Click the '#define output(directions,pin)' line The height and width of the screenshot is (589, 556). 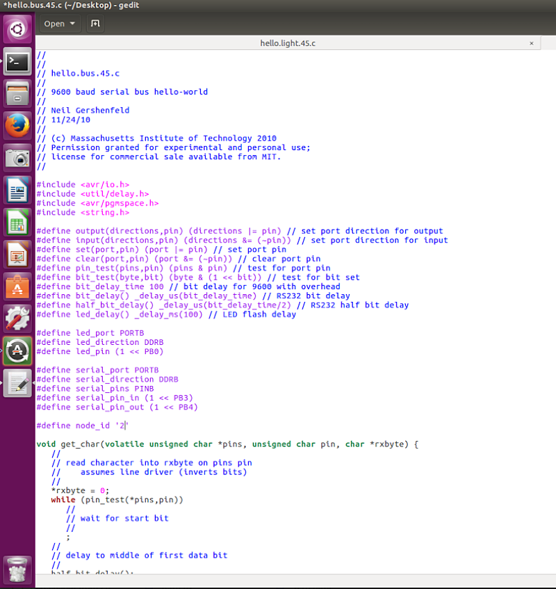240,231
